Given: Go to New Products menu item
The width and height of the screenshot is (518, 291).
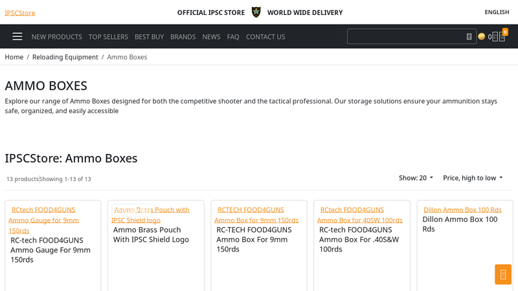Looking at the screenshot, I should (x=56, y=37).
